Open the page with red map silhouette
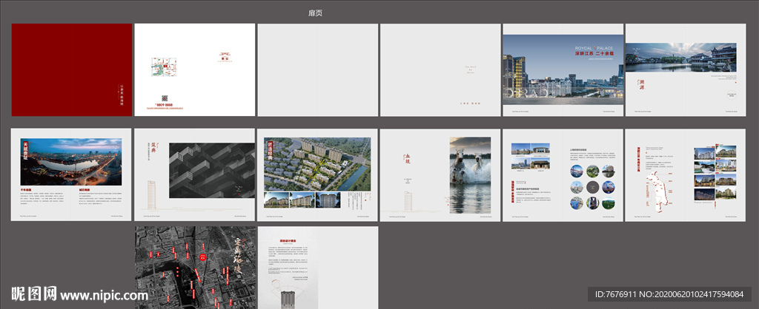Viewport: 759px width, 309px height. 686,174
